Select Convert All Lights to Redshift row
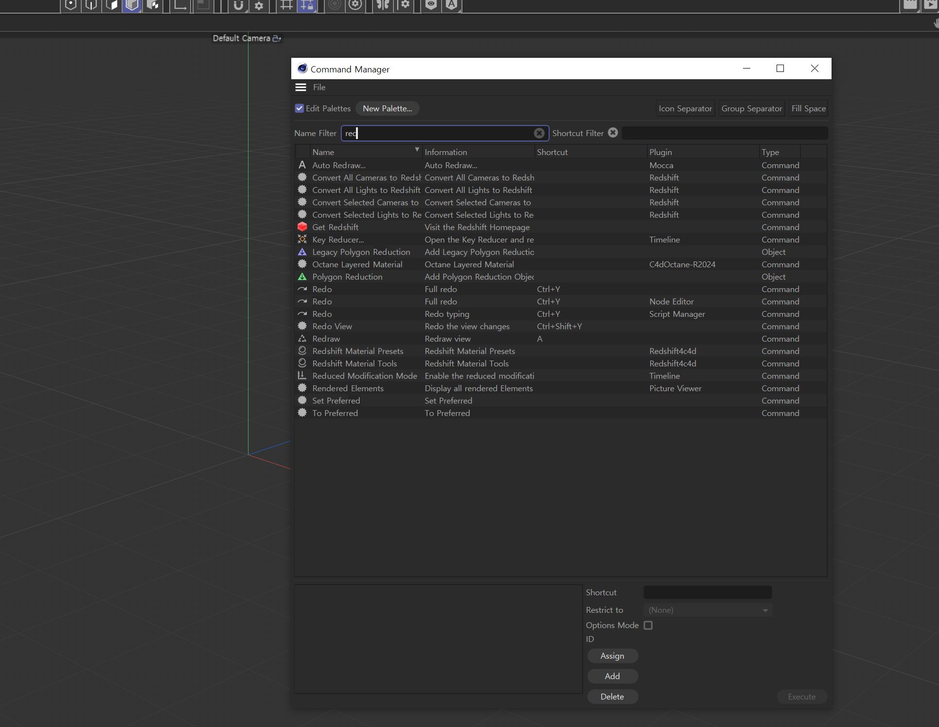This screenshot has height=727, width=939. click(561, 190)
